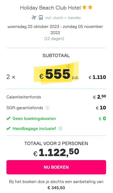Viewport: 113px width, 193px height.
Task: Open SGR-garantiefonds info icon
Action: [x=48, y=108]
